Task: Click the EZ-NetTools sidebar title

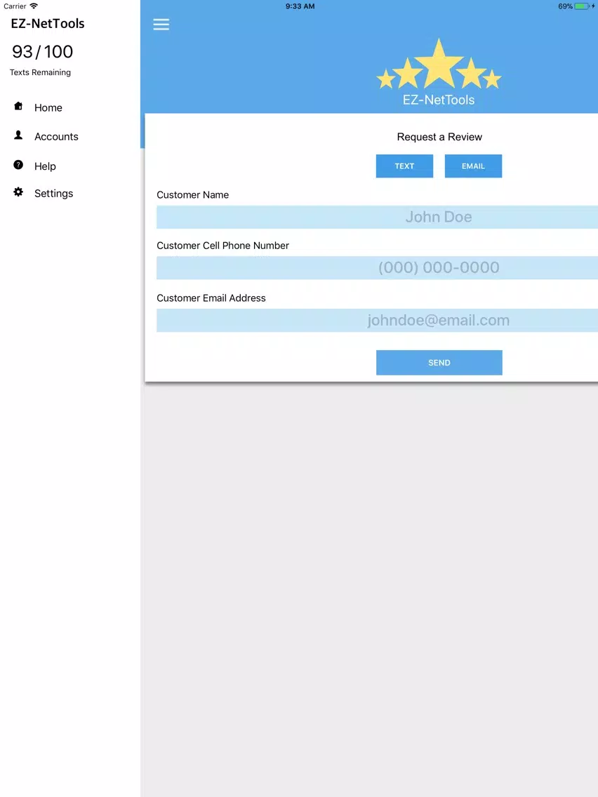Action: click(47, 23)
